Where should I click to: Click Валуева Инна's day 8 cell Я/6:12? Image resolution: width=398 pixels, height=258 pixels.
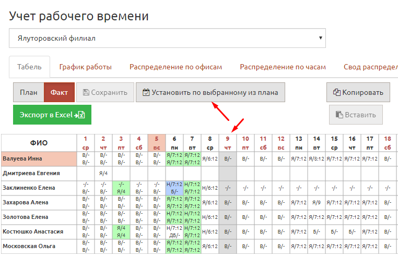point(210,159)
